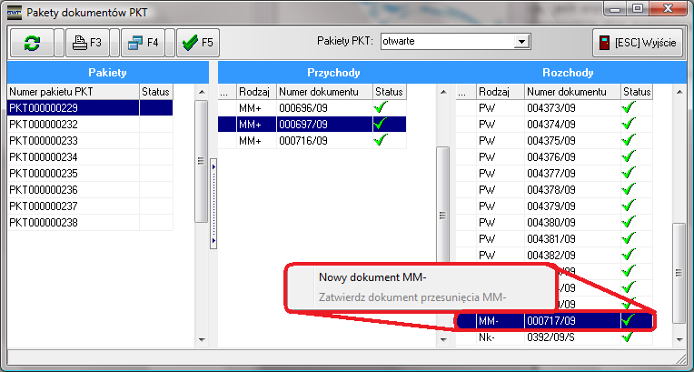
Task: Click the printer F3 button
Action: [x=89, y=42]
